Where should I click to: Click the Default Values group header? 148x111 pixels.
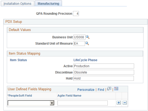tap(20, 30)
